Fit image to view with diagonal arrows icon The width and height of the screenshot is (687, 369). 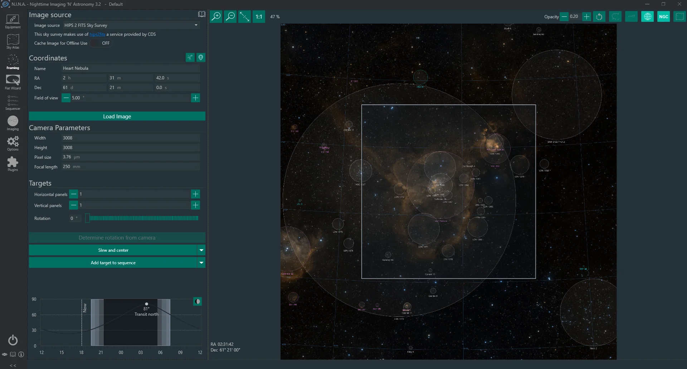pos(245,16)
